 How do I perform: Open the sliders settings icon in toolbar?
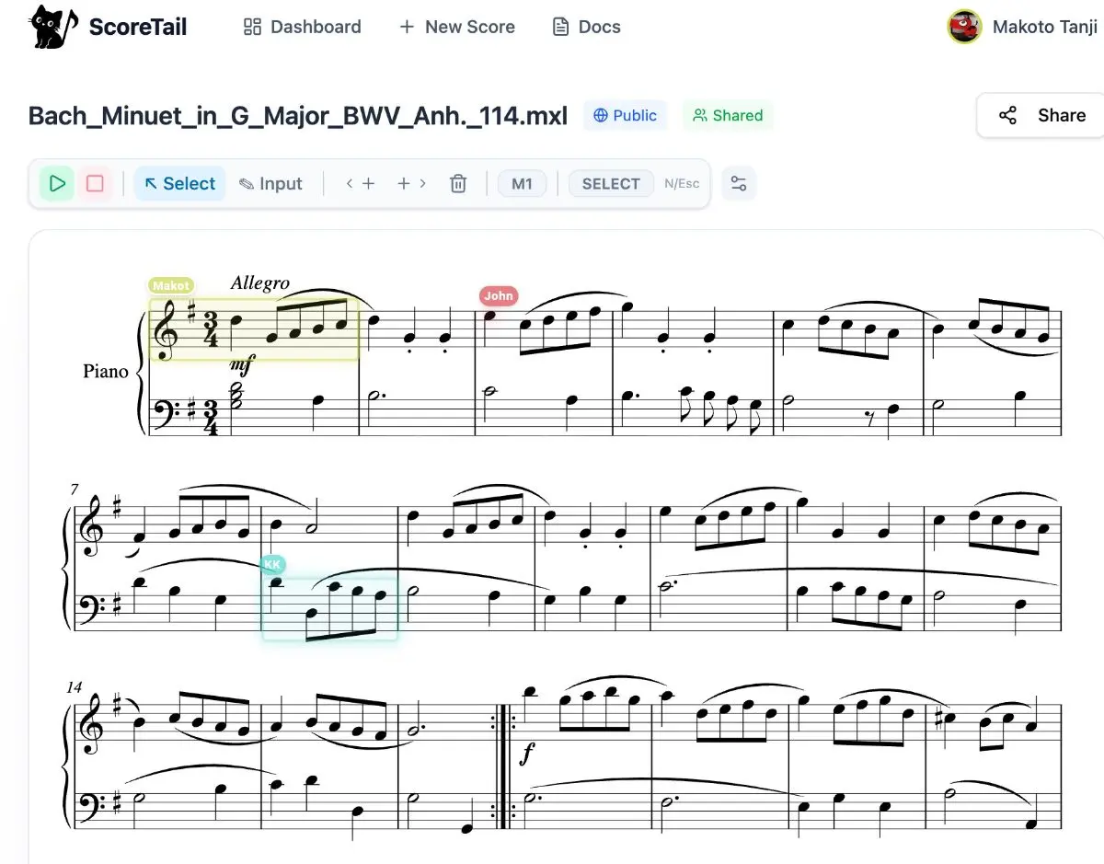point(738,183)
